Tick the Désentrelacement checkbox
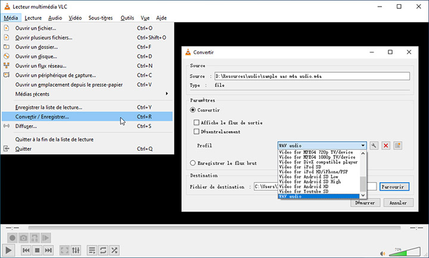This screenshot has height=258, width=429. (x=196, y=132)
